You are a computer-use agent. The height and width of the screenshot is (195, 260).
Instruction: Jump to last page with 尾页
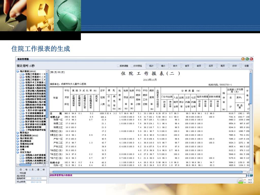tap(223, 66)
